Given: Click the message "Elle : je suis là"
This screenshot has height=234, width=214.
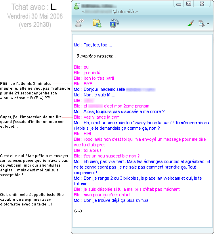Looking at the screenshot, I should [x=87, y=73].
